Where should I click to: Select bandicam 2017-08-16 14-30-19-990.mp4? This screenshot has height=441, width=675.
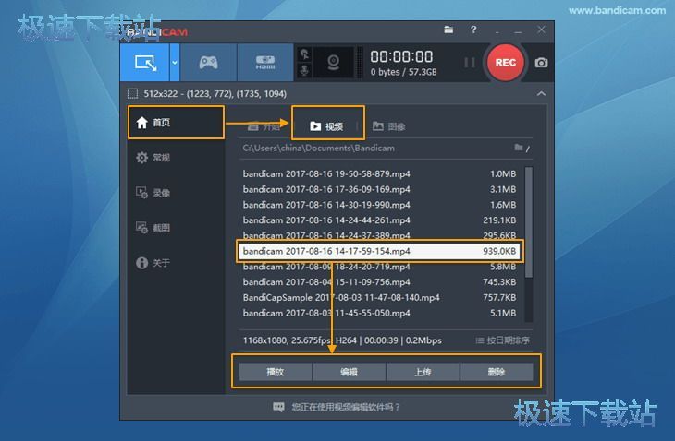pyautogui.click(x=380, y=205)
